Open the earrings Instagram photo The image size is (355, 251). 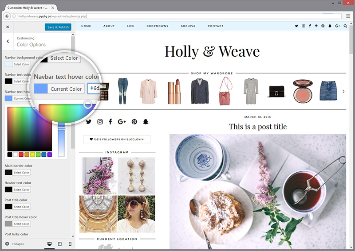pos(136,176)
